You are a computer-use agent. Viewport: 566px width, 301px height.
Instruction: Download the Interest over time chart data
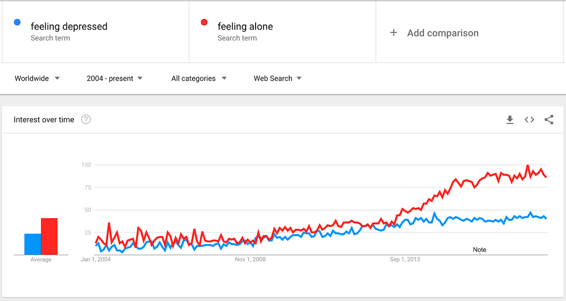click(509, 120)
